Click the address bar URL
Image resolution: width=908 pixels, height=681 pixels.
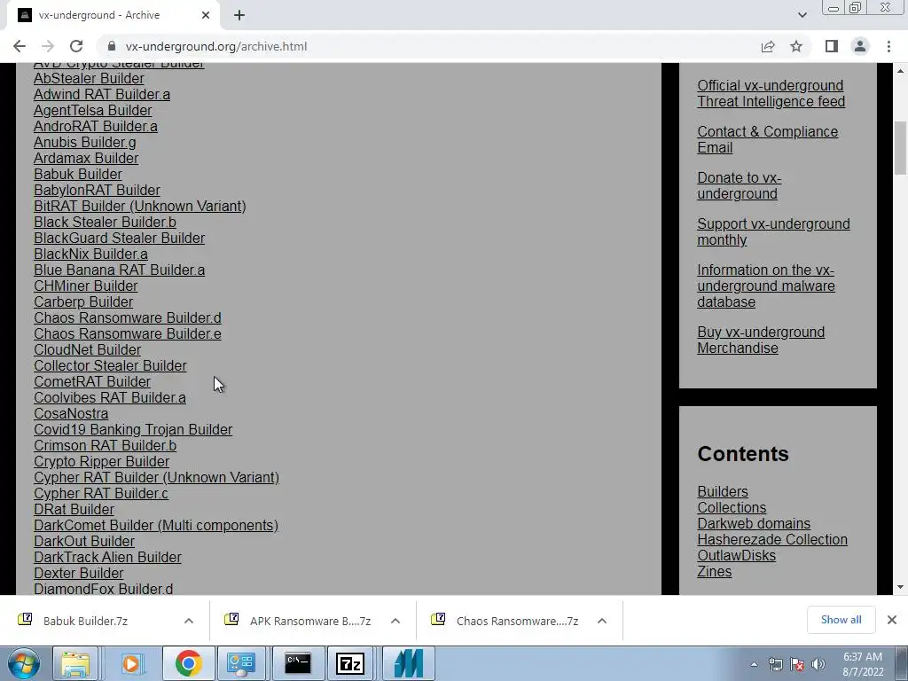216,46
